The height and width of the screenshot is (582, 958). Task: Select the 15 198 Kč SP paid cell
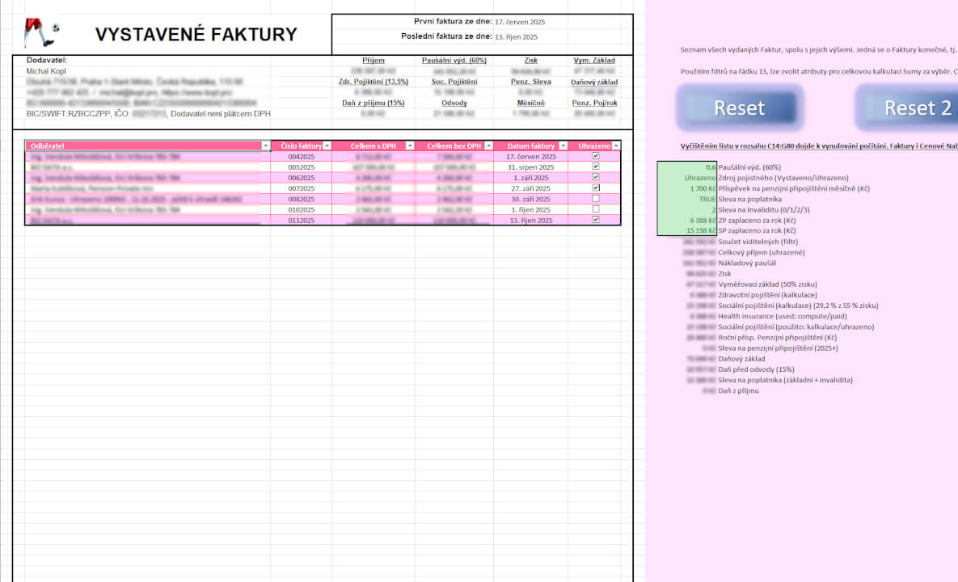[686, 231]
